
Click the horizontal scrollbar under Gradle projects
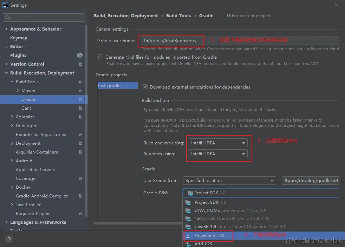click(x=138, y=223)
